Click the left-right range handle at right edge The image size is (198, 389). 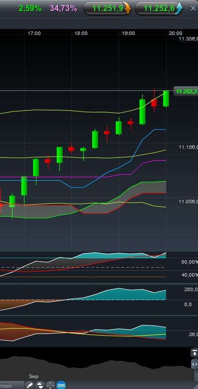point(195,364)
